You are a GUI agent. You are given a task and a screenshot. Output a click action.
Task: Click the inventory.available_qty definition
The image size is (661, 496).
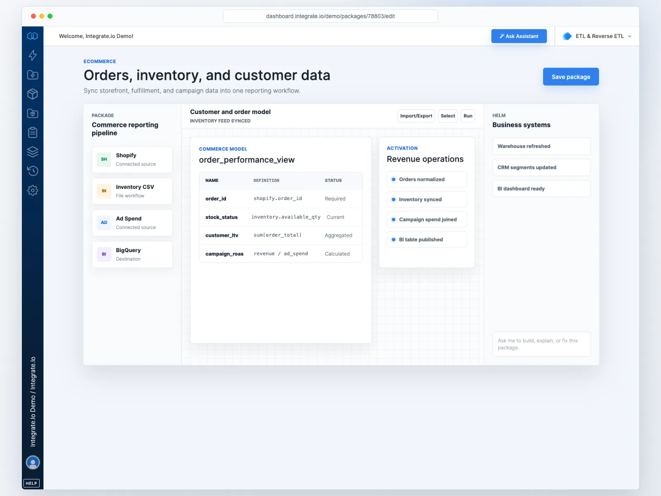[286, 217]
